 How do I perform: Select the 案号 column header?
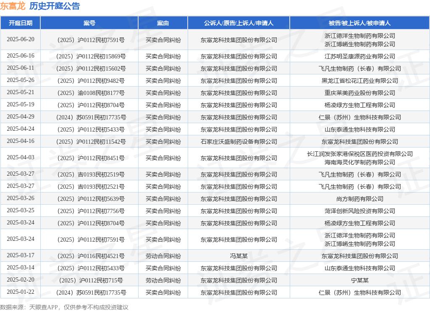(x=89, y=23)
